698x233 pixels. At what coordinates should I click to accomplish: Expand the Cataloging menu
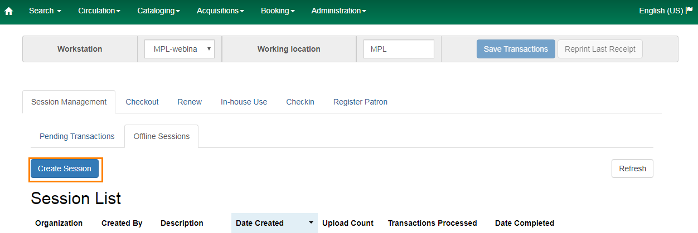pos(158,11)
